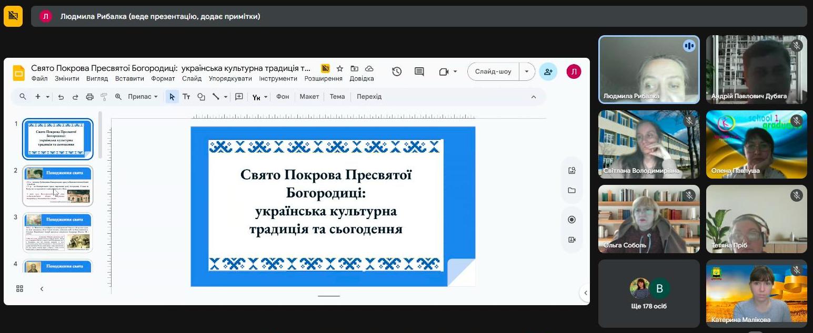Click the print icon in toolbar
The width and height of the screenshot is (813, 333).
coord(89,97)
